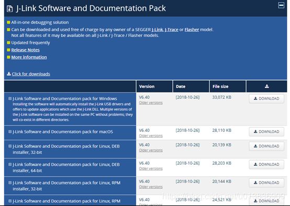Download the Linux RPM pack (24,521 KB)
This screenshot has height=206, width=290.
point(266,201)
